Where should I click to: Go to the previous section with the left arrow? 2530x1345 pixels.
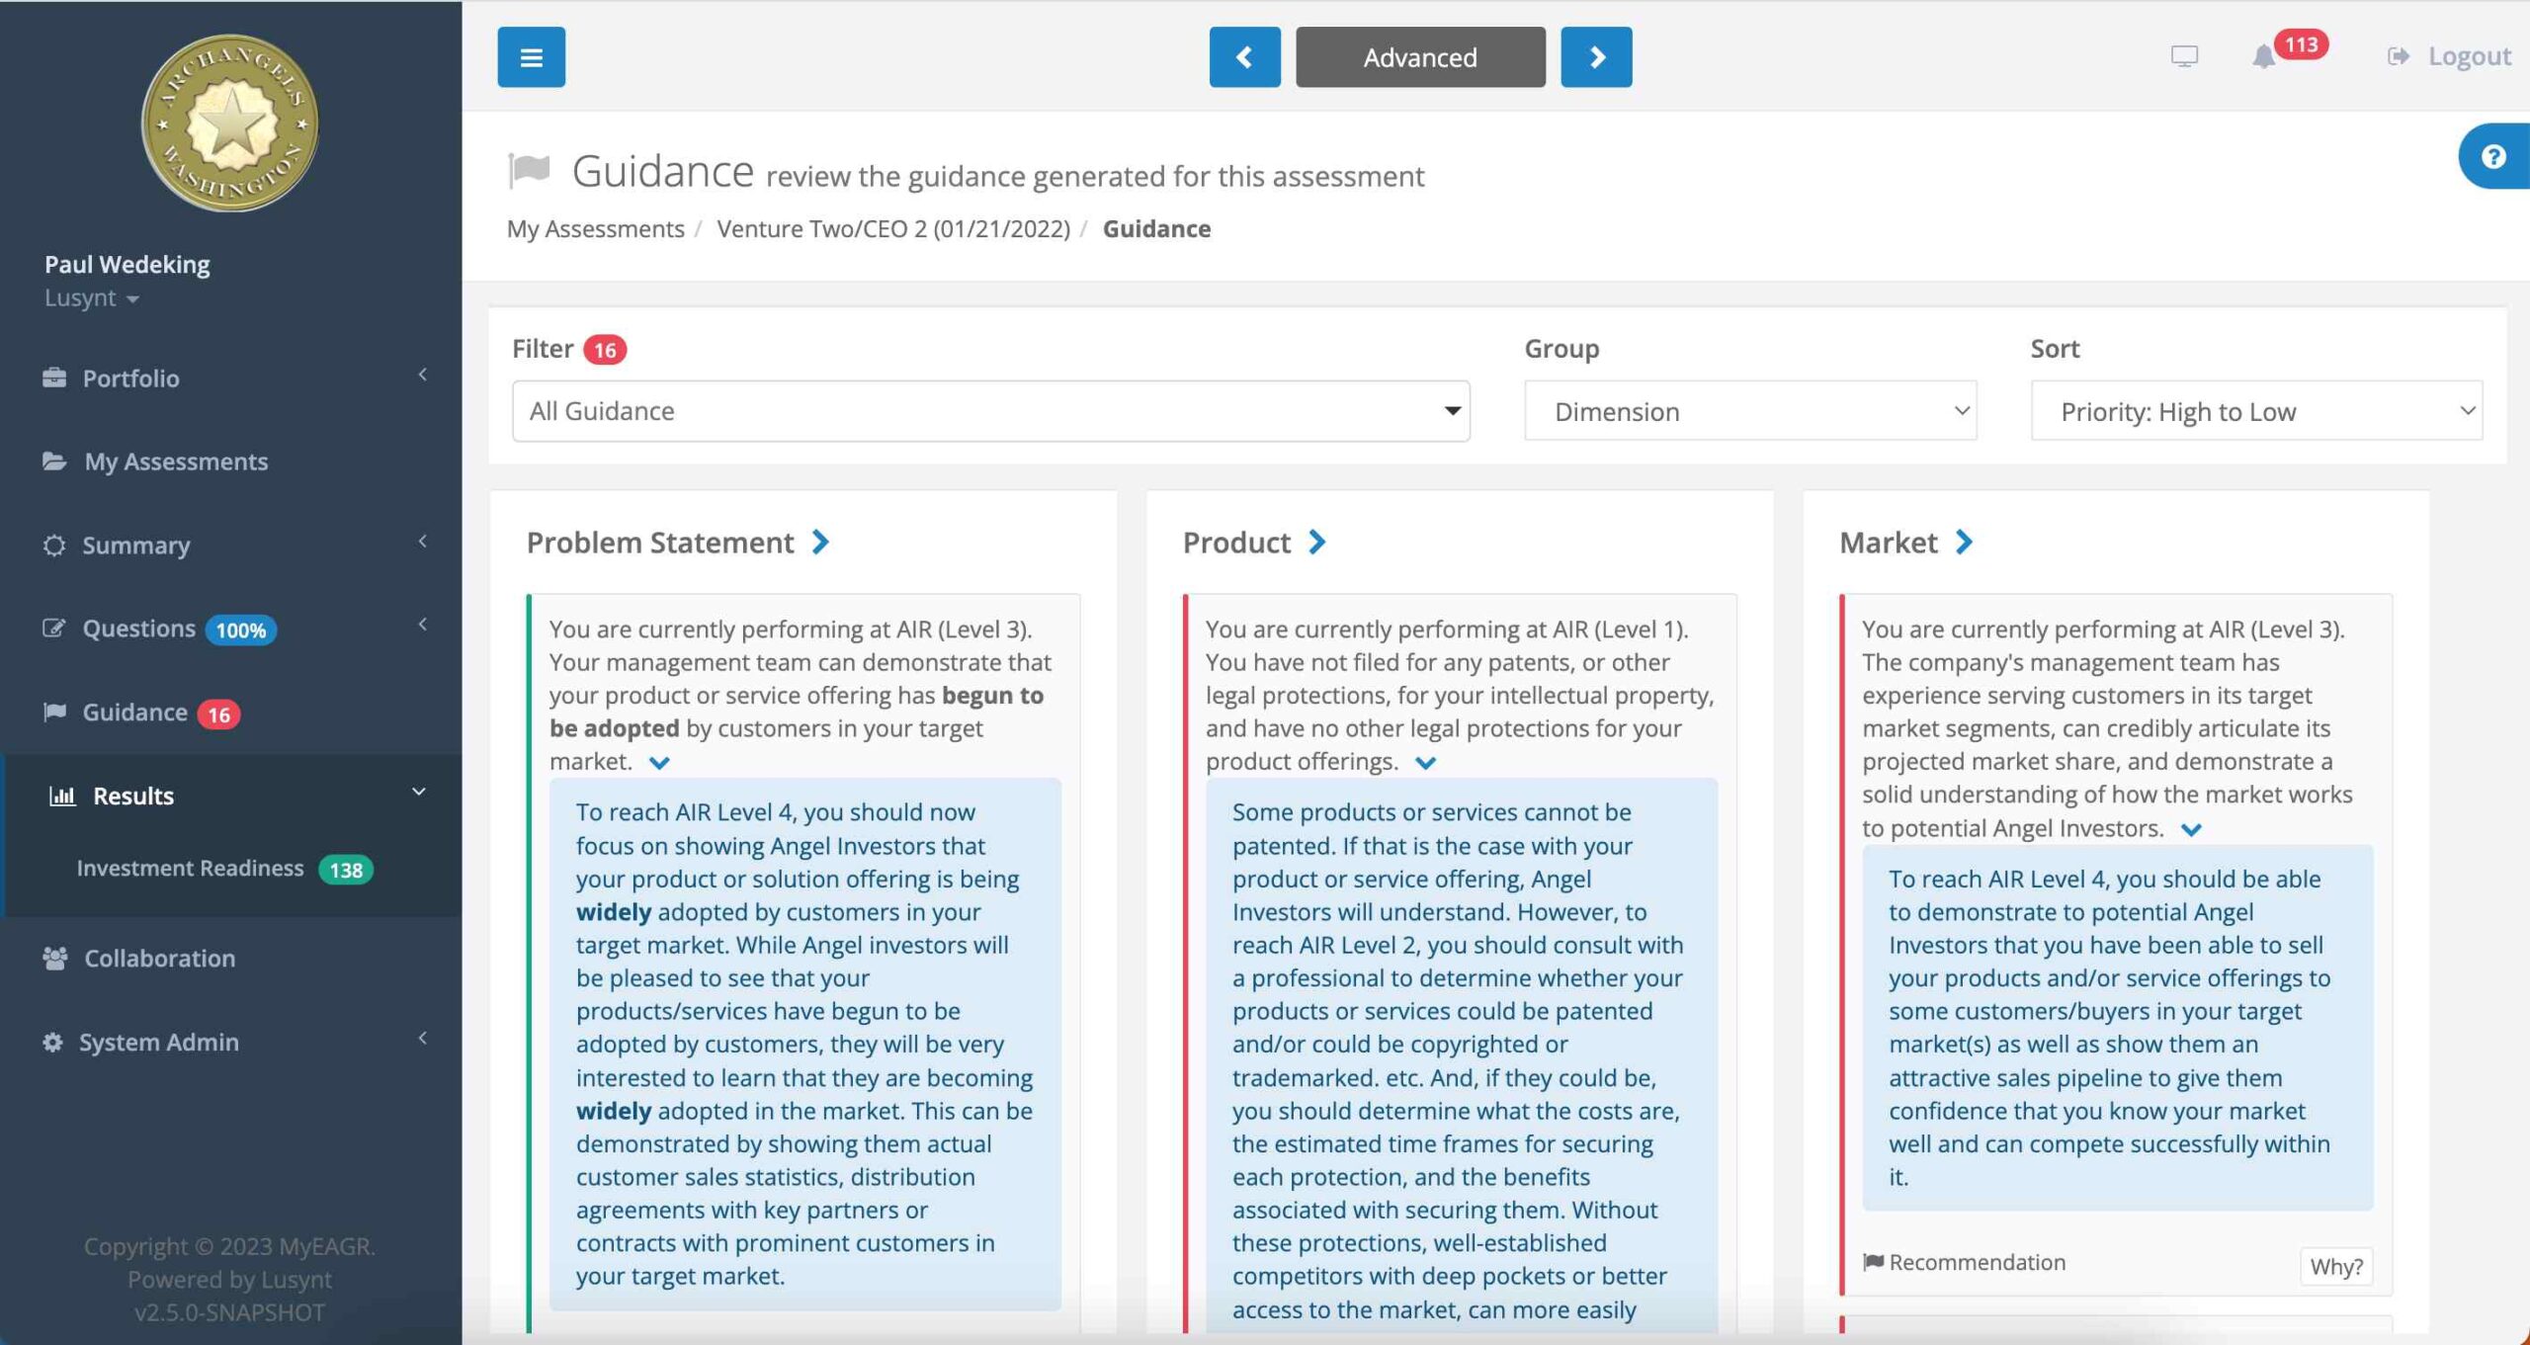coord(1244,57)
